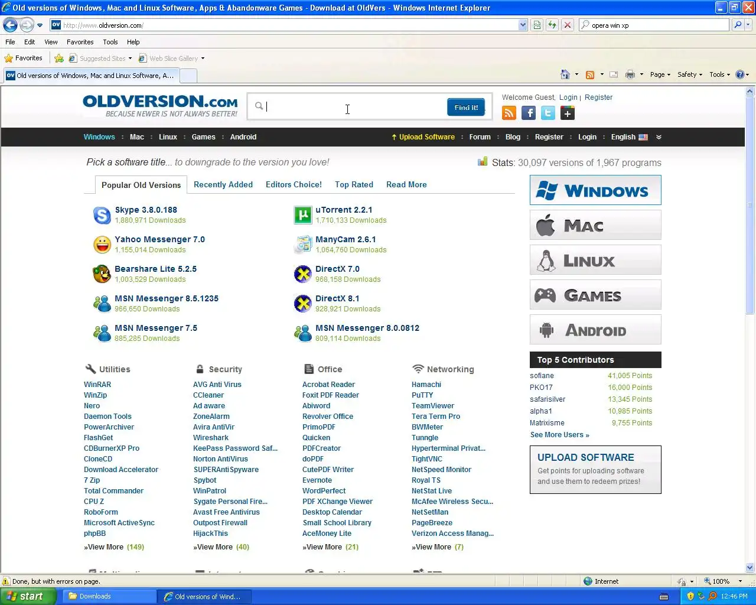756x605 pixels.
Task: Open the Favorites menu
Action: click(80, 42)
